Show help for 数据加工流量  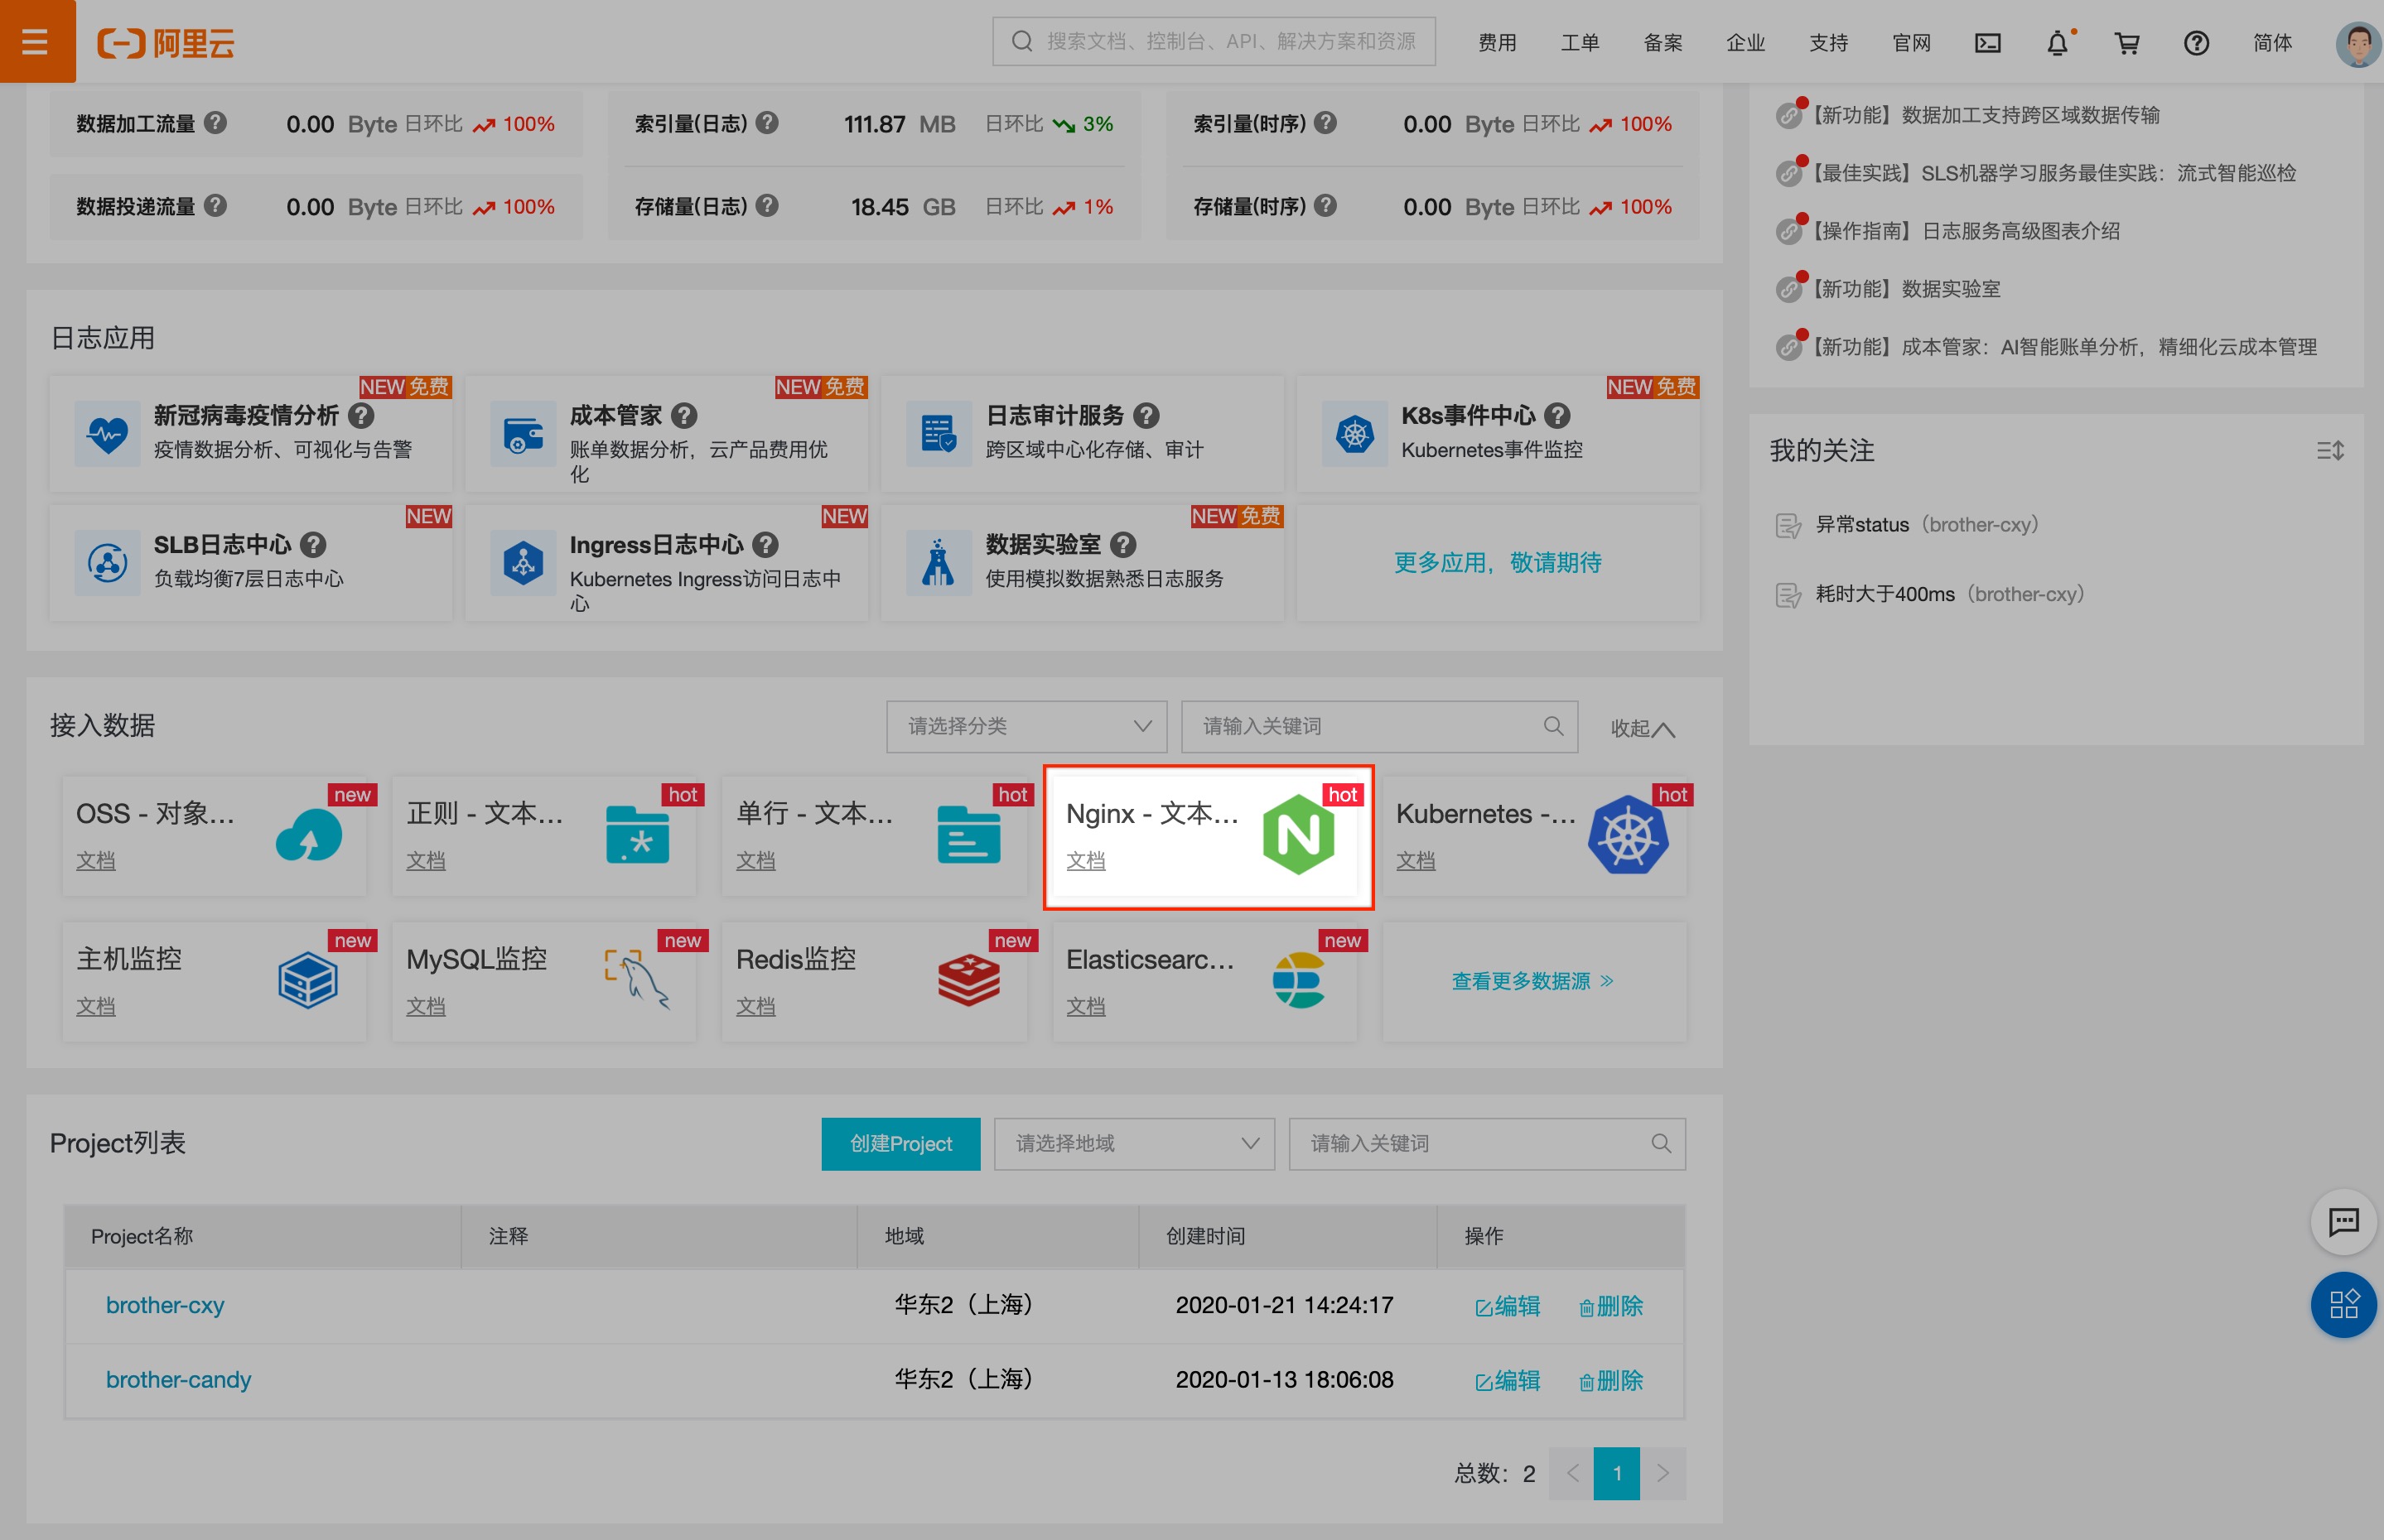tap(215, 122)
